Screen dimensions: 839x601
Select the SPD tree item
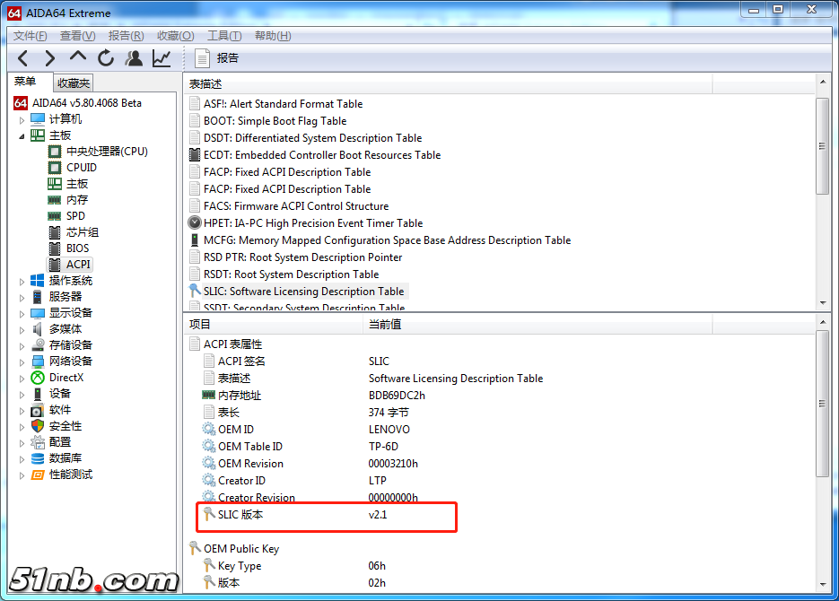(x=76, y=216)
